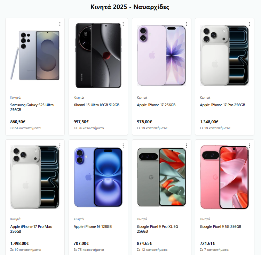Open three-dot menu on iPhone 17 Pro Max card

[x=60, y=146]
